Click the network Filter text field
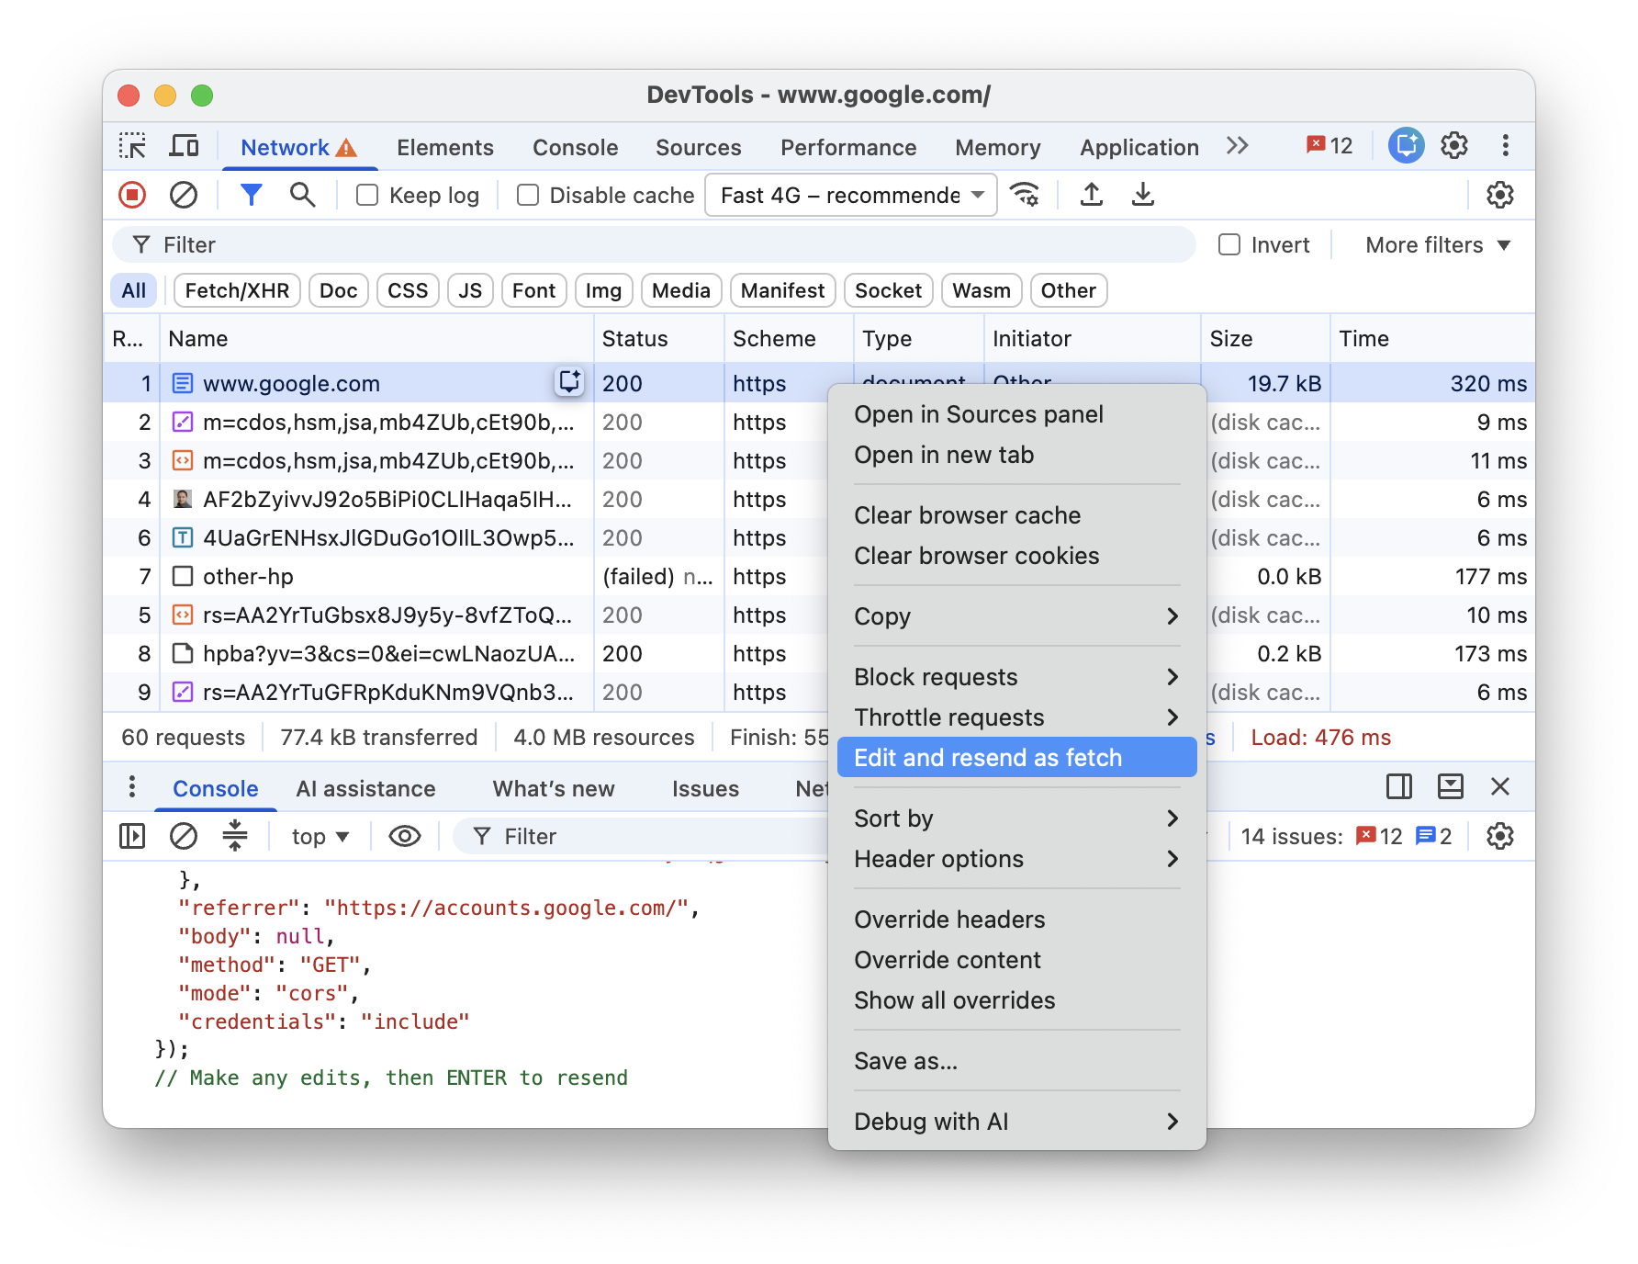This screenshot has height=1264, width=1638. pyautogui.click(x=654, y=244)
